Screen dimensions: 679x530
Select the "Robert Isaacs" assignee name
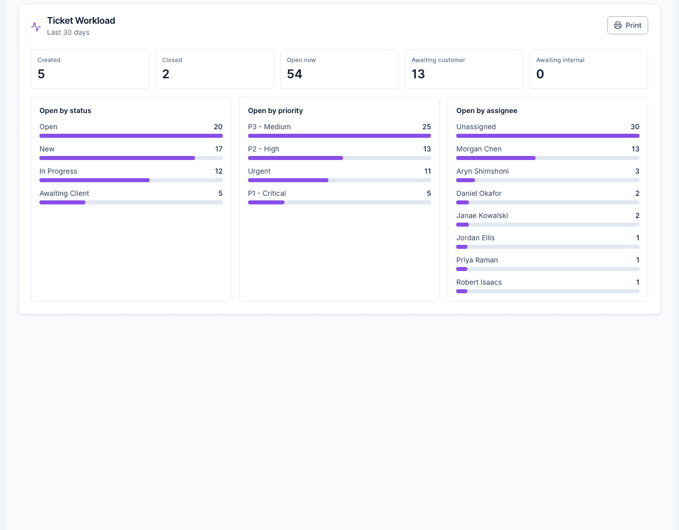point(479,282)
